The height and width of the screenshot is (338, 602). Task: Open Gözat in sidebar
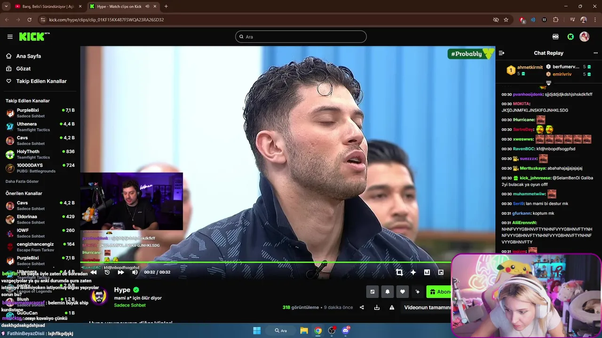(24, 69)
